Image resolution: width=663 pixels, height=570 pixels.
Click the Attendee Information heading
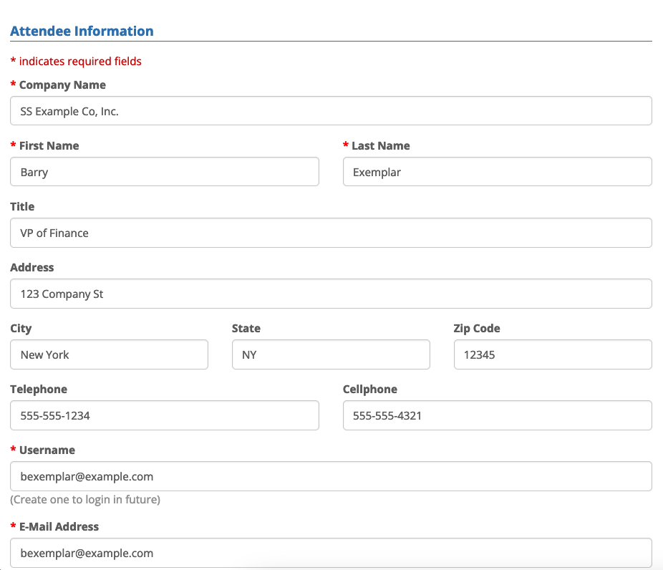coord(82,31)
